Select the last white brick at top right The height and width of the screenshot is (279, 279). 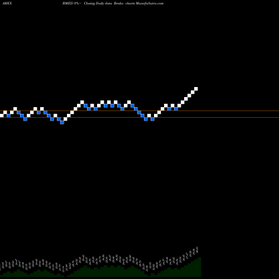(196, 89)
